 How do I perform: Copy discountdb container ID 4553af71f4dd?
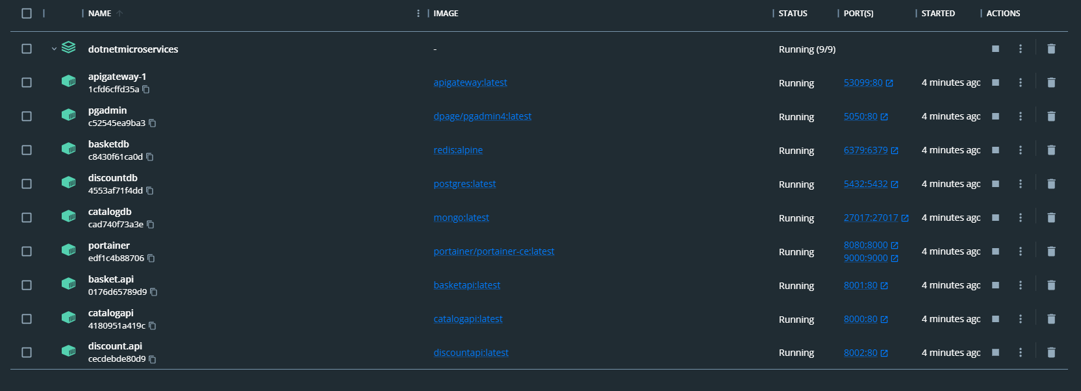(x=150, y=191)
